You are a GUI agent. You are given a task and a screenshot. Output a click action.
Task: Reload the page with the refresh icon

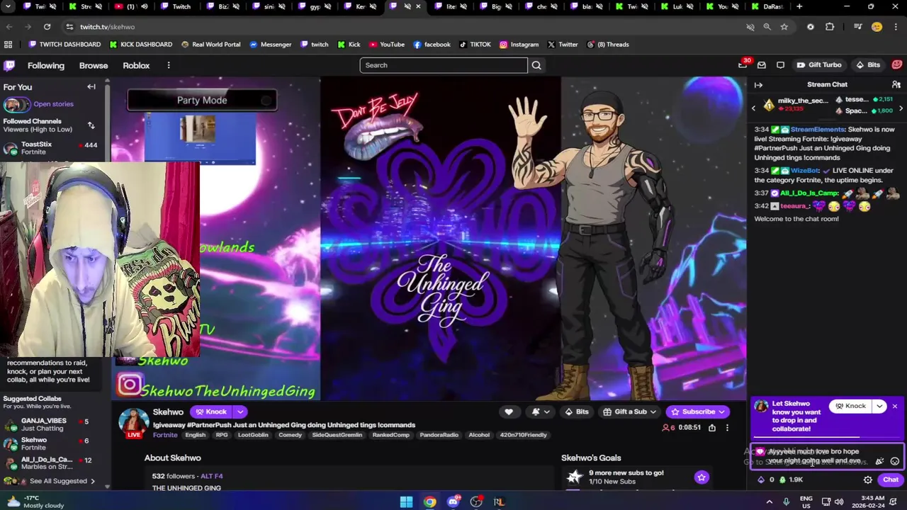[47, 27]
